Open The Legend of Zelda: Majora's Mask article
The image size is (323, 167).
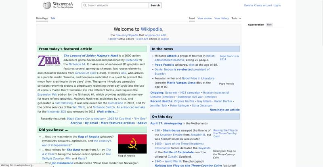[x=91, y=56]
